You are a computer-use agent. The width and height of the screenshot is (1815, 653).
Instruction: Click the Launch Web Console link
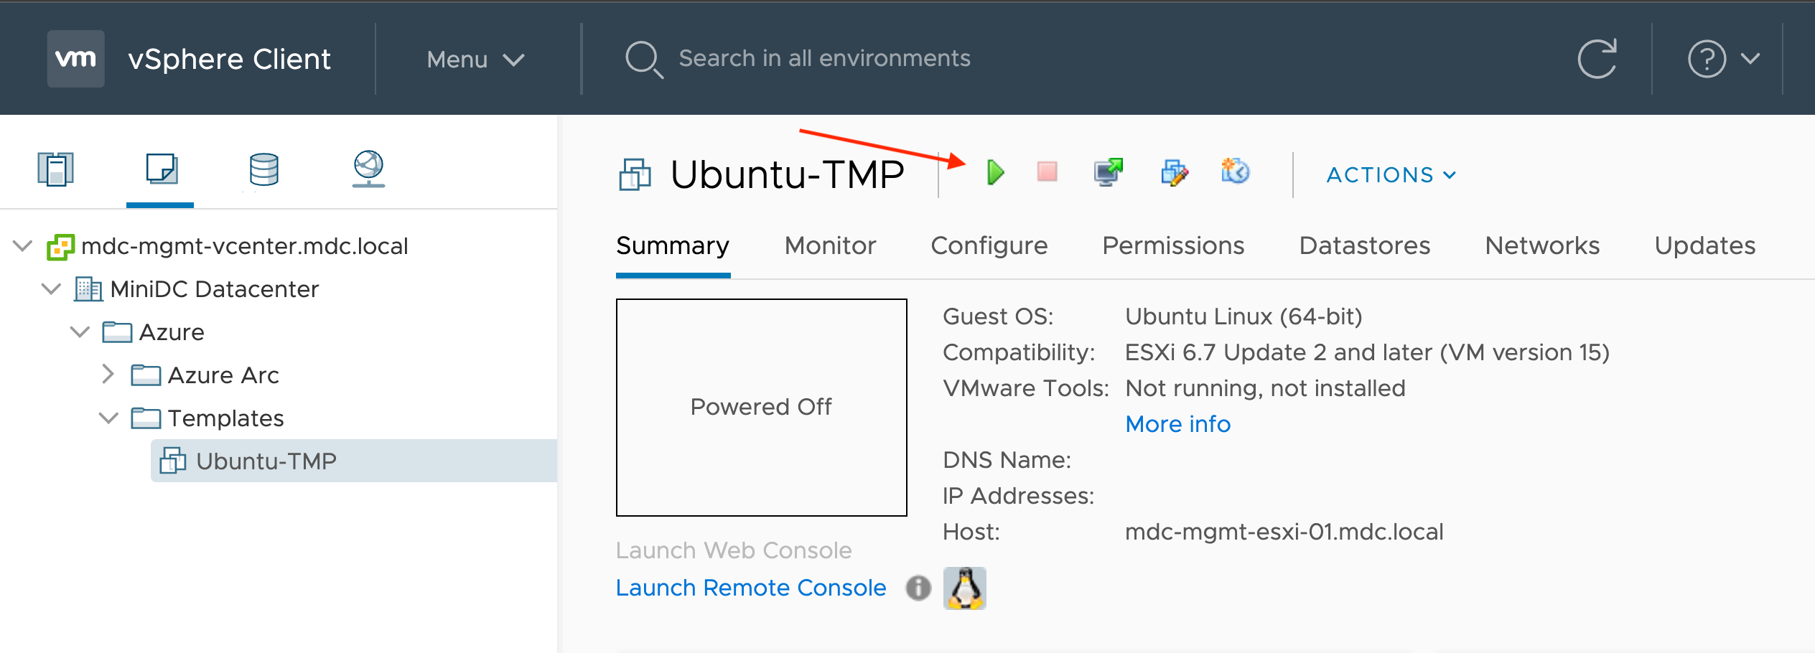click(734, 550)
